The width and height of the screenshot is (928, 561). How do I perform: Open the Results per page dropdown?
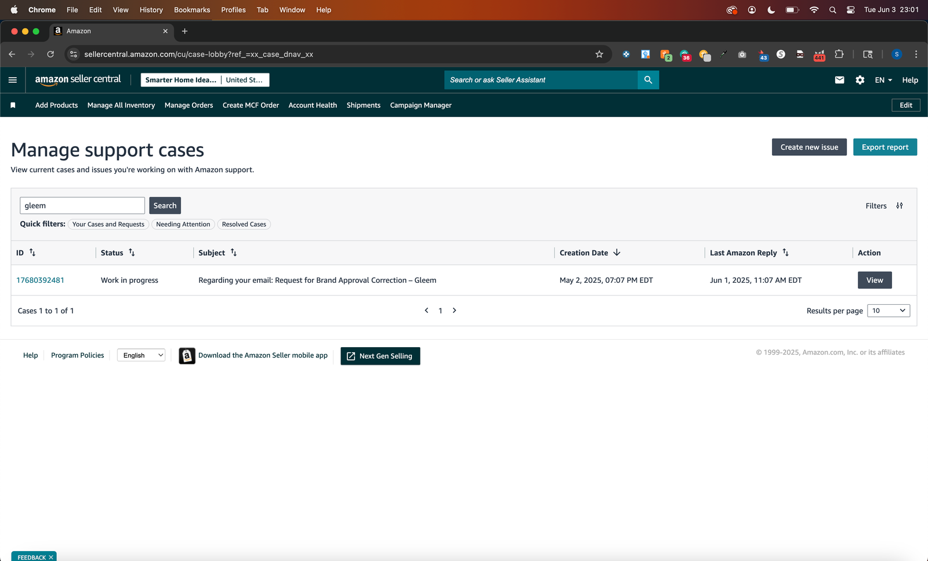[889, 311]
